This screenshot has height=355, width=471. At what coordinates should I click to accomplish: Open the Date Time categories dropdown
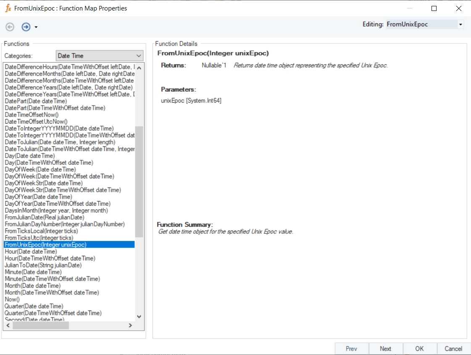tap(139, 56)
